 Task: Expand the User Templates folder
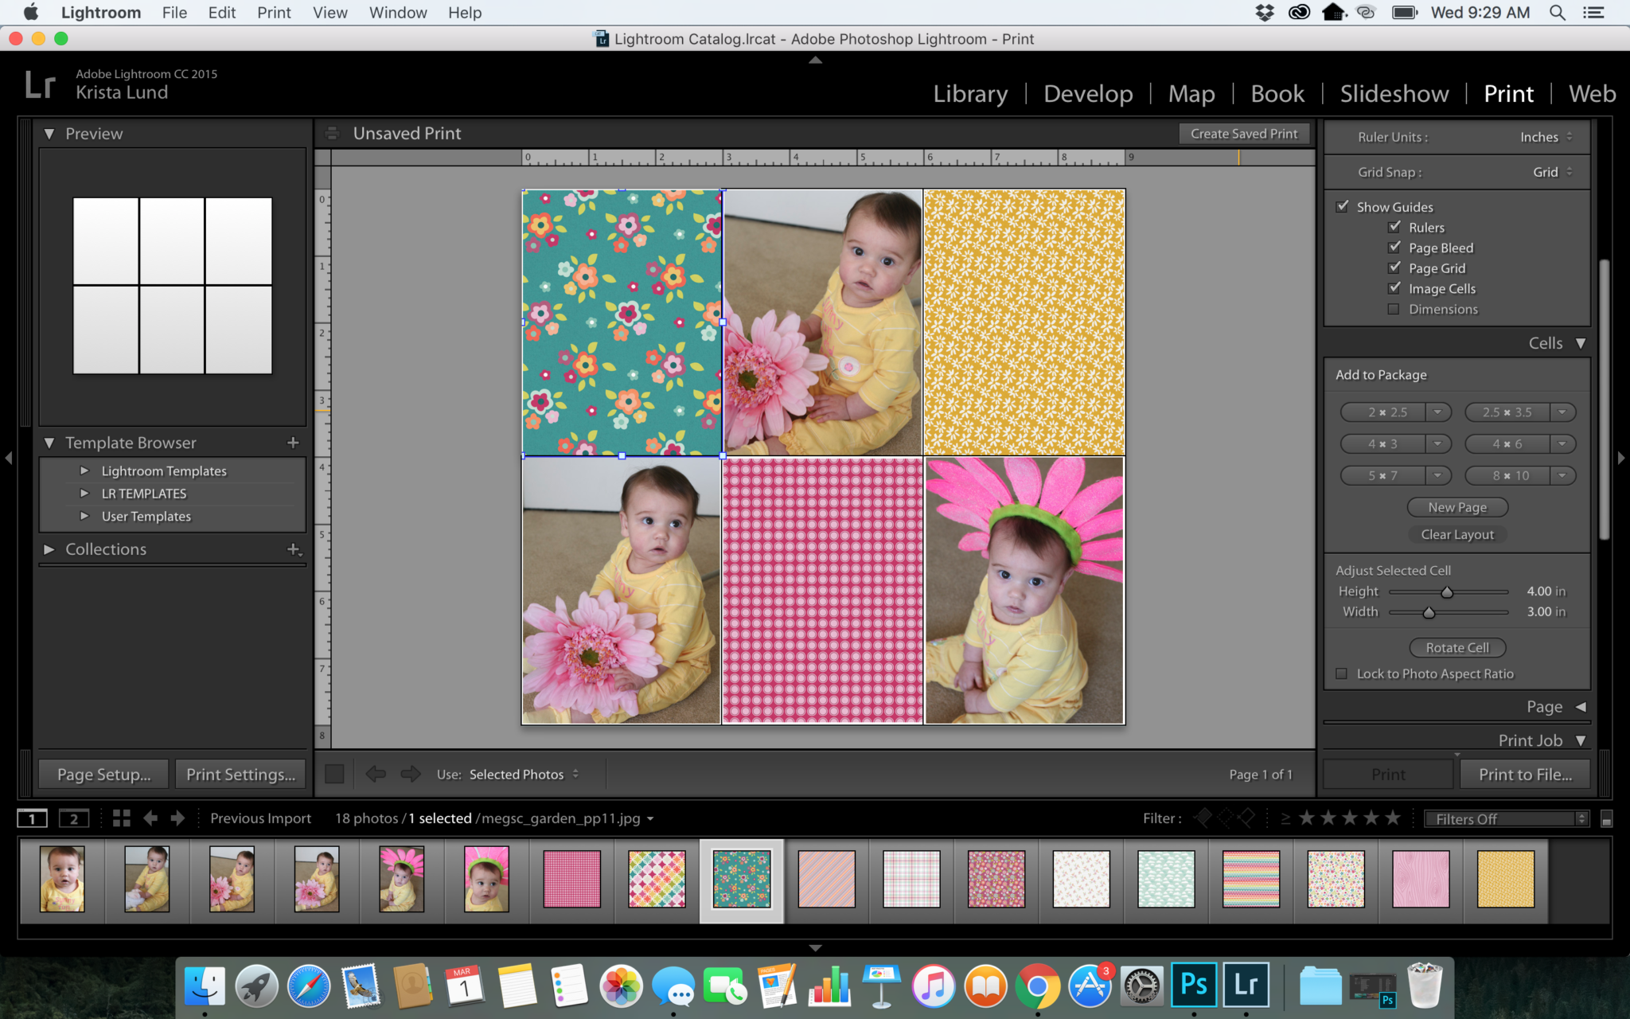click(x=85, y=516)
